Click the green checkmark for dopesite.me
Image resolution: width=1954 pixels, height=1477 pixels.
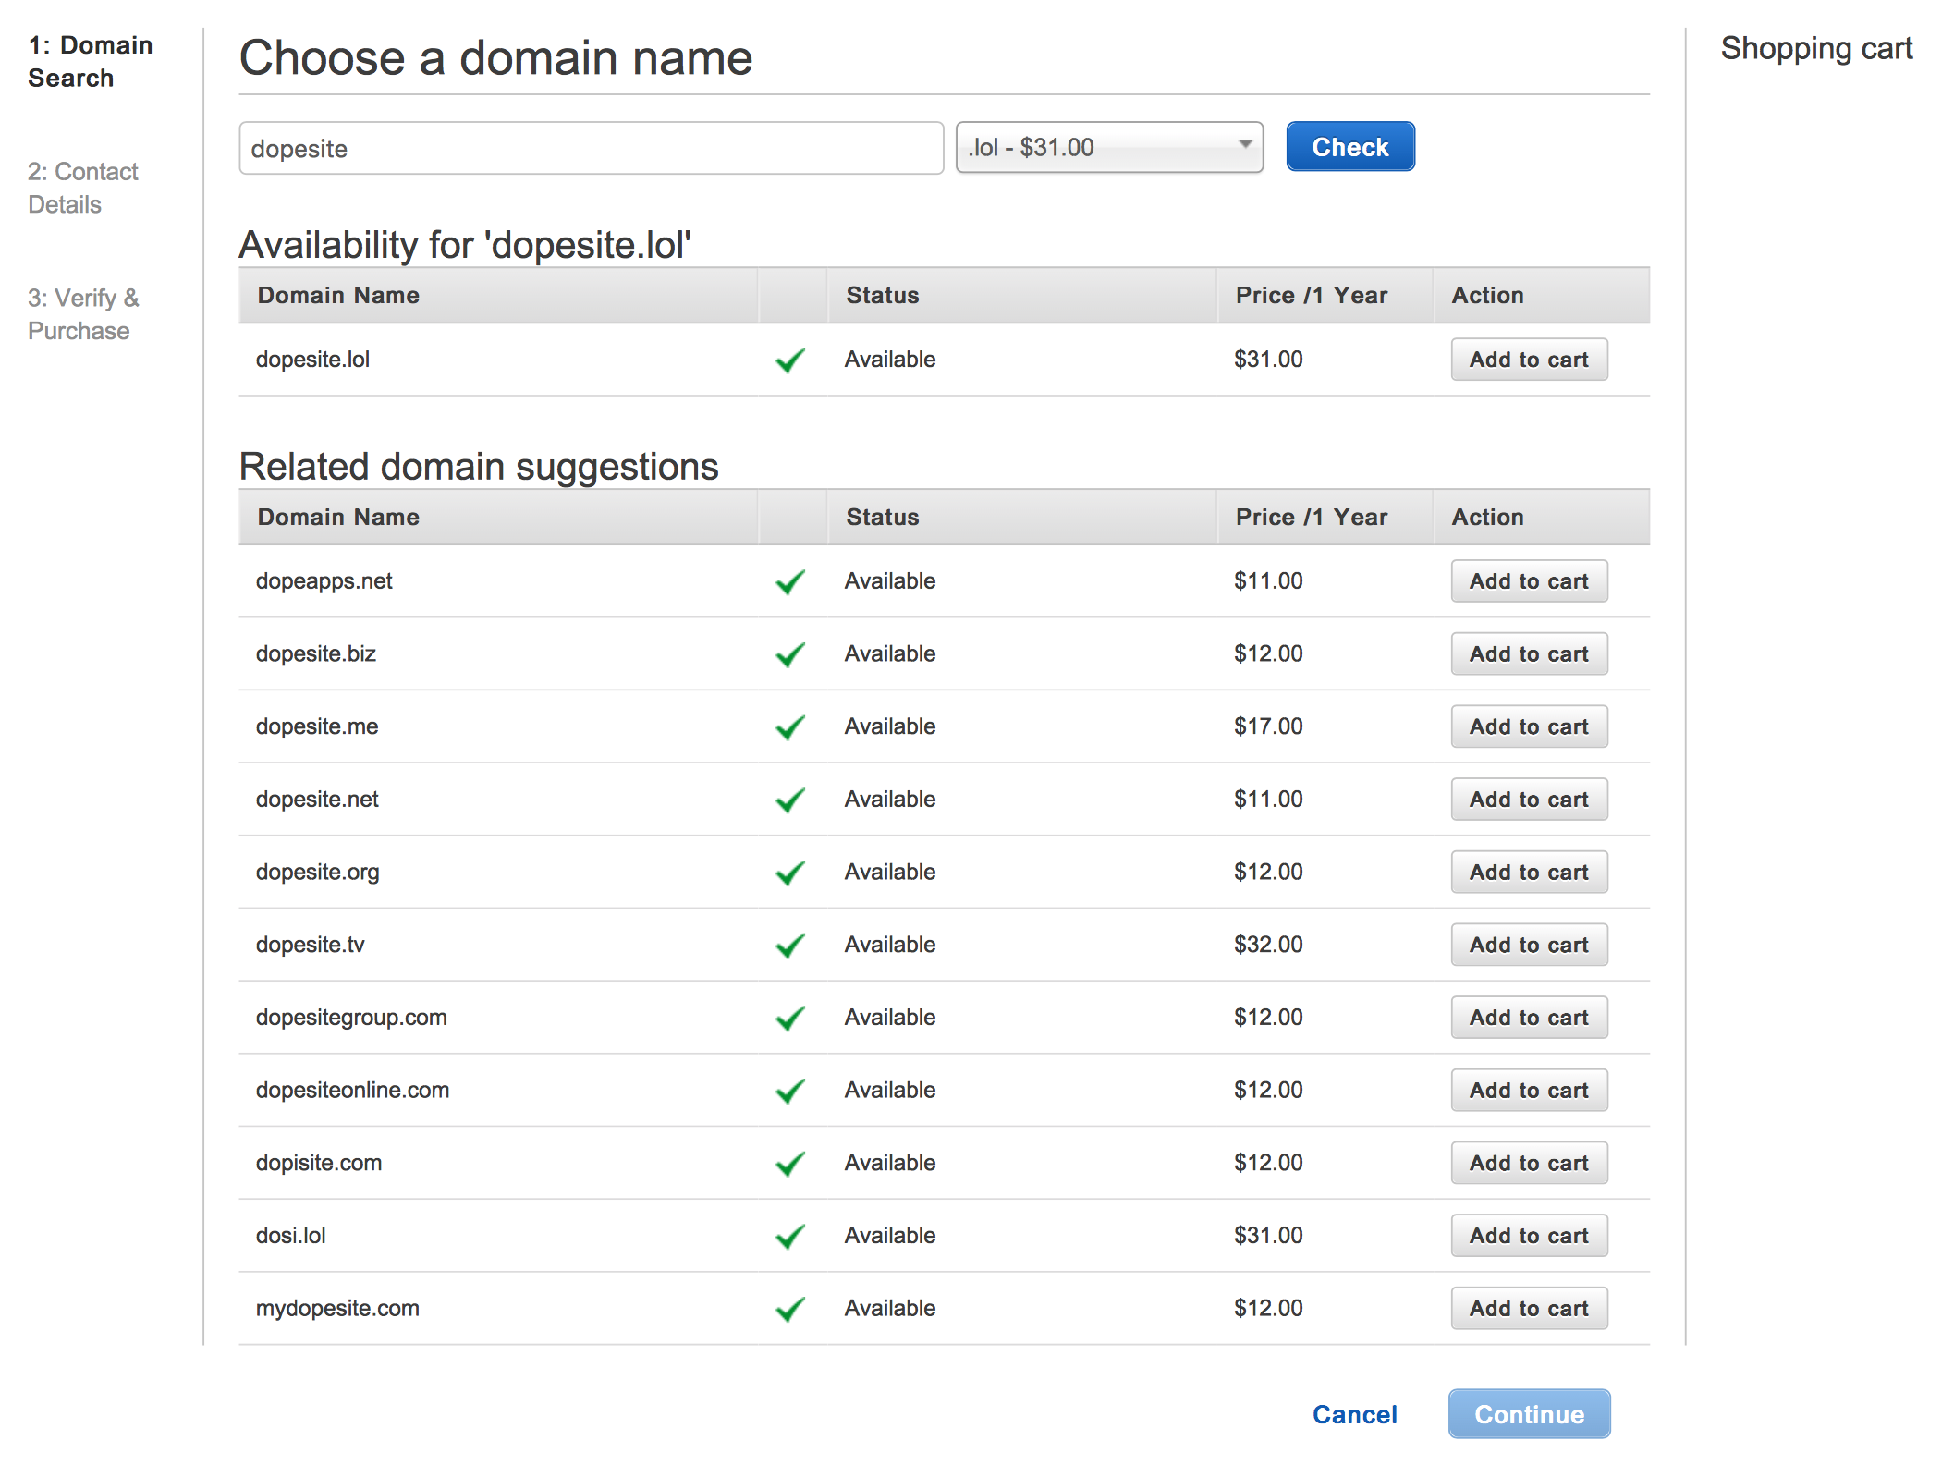pyautogui.click(x=790, y=727)
